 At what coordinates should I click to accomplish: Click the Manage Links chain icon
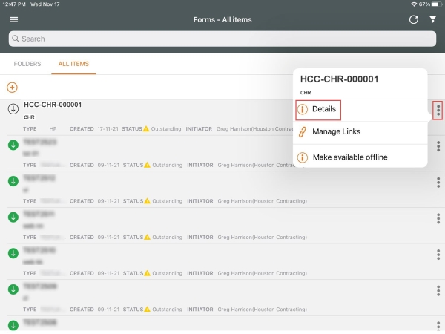click(x=302, y=132)
